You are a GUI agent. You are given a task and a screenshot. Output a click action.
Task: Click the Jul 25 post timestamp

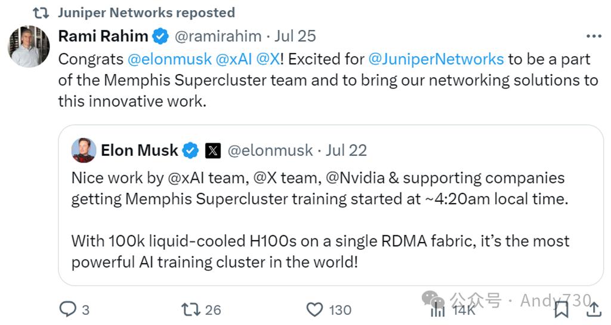pyautogui.click(x=295, y=36)
